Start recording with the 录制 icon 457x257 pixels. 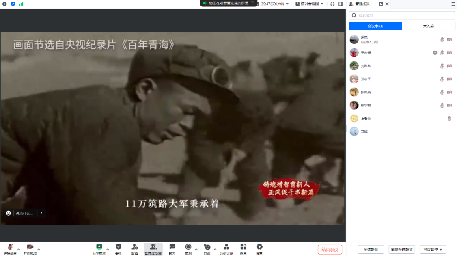[188, 247]
